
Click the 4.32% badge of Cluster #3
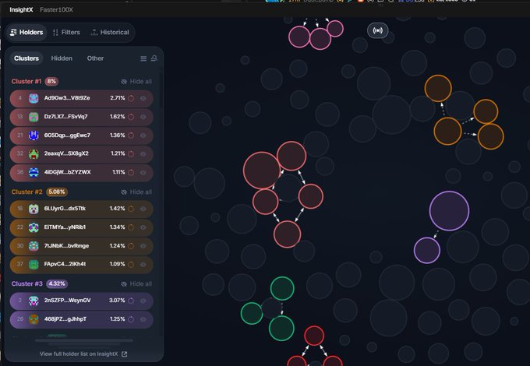(57, 283)
